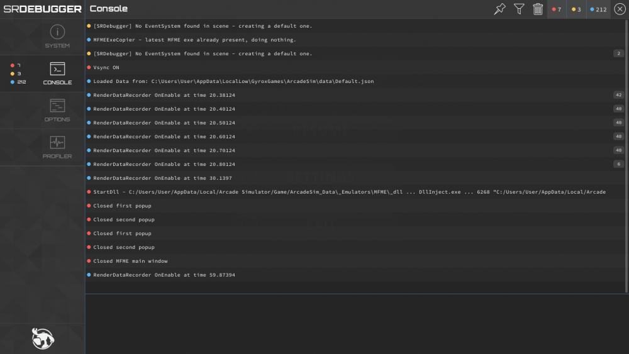629x354 pixels.
Task: Pin the console window
Action: pos(499,9)
